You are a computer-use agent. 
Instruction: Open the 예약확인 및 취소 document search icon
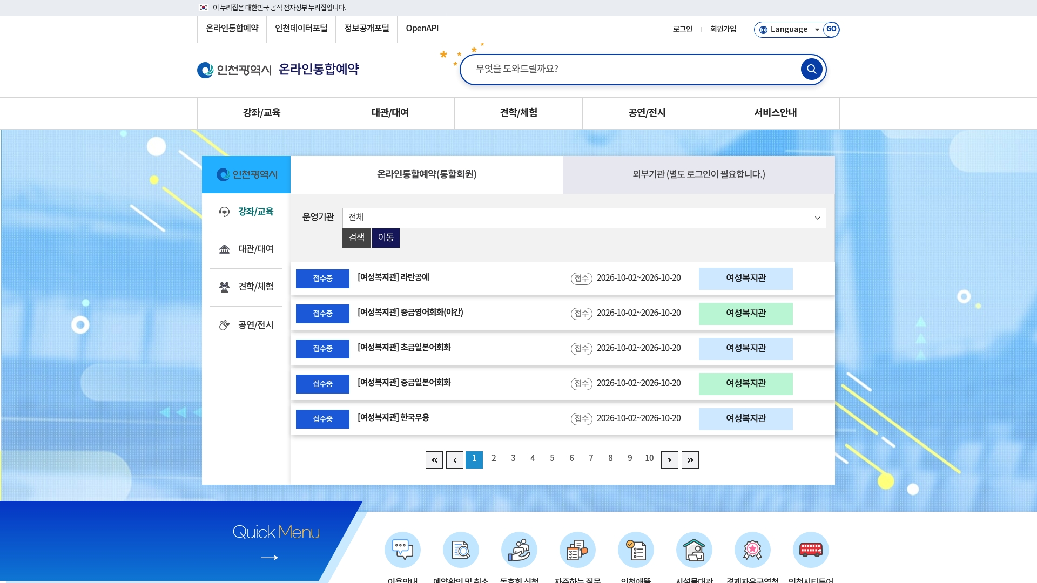461,550
